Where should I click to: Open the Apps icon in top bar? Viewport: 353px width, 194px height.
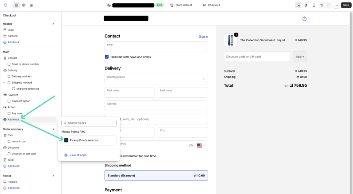point(31,5)
